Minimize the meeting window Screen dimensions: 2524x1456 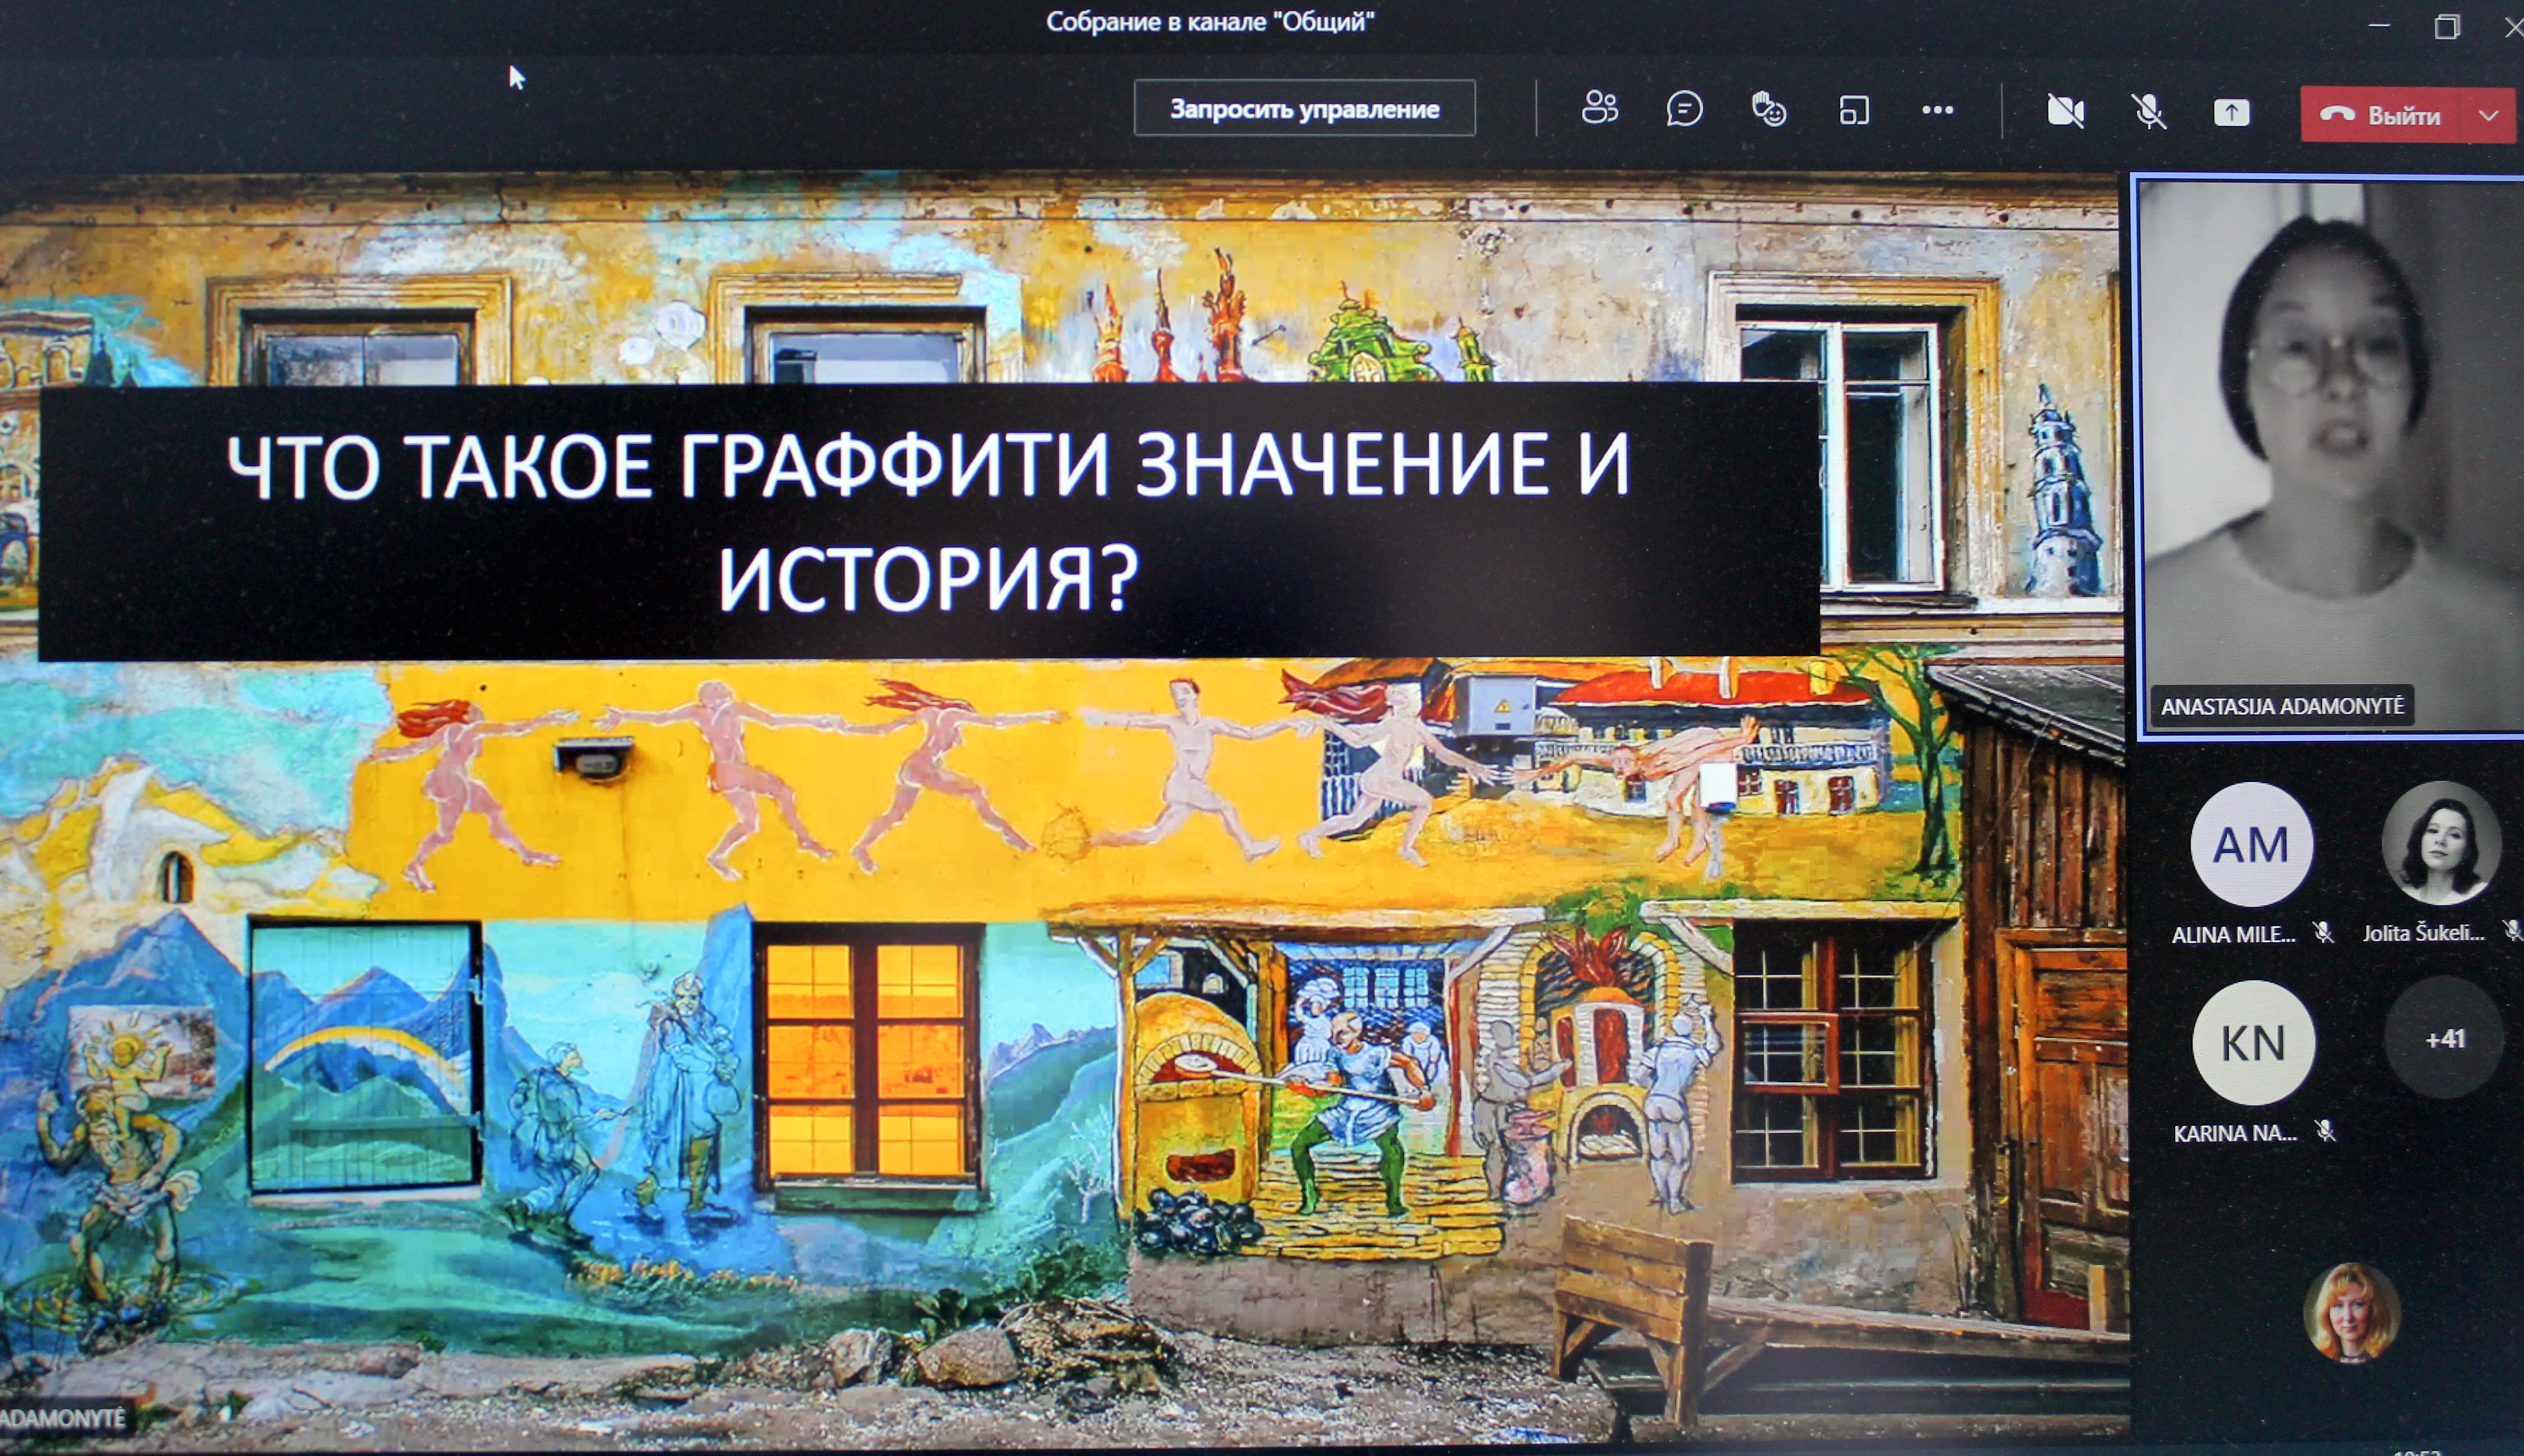click(x=2379, y=25)
